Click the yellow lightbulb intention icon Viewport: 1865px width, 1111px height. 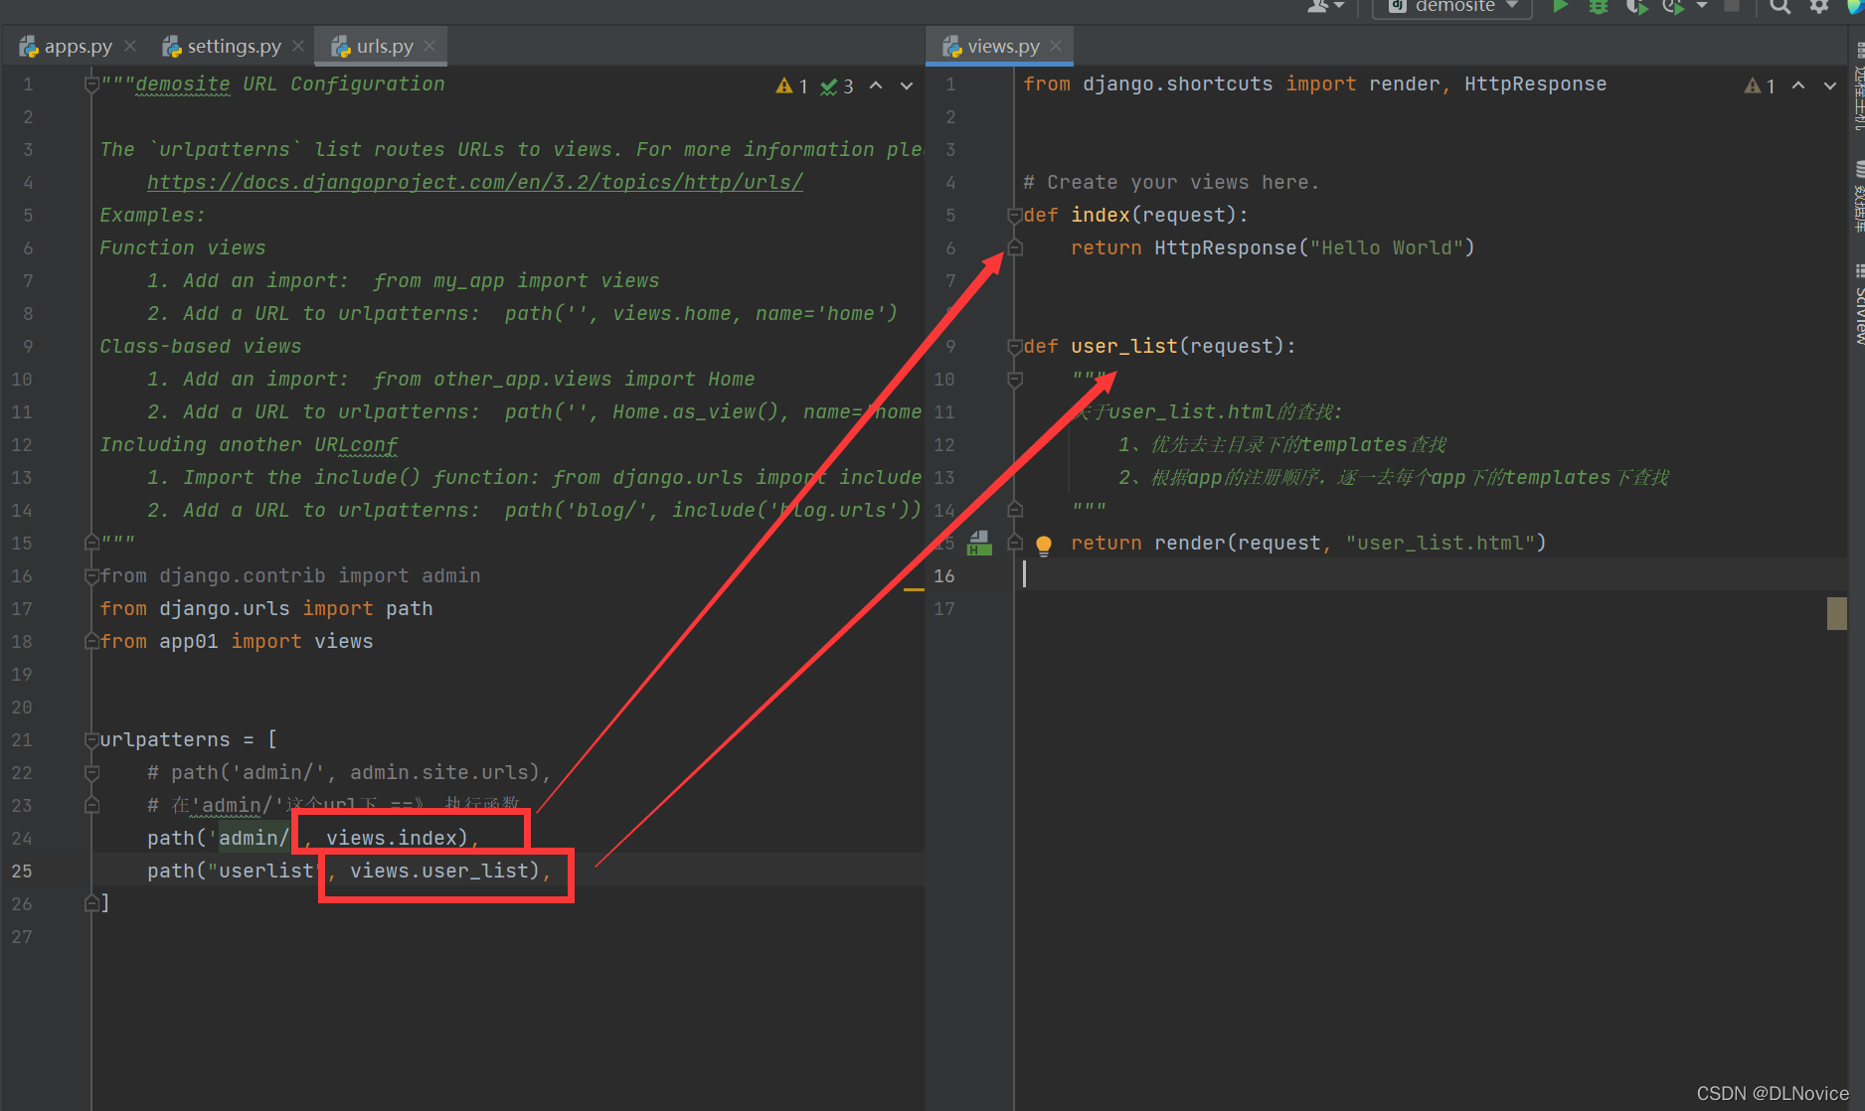[1044, 545]
